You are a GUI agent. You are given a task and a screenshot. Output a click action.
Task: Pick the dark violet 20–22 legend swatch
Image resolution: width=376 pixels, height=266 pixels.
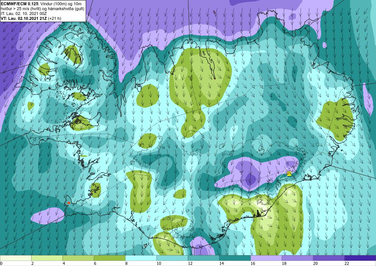(x=329, y=258)
